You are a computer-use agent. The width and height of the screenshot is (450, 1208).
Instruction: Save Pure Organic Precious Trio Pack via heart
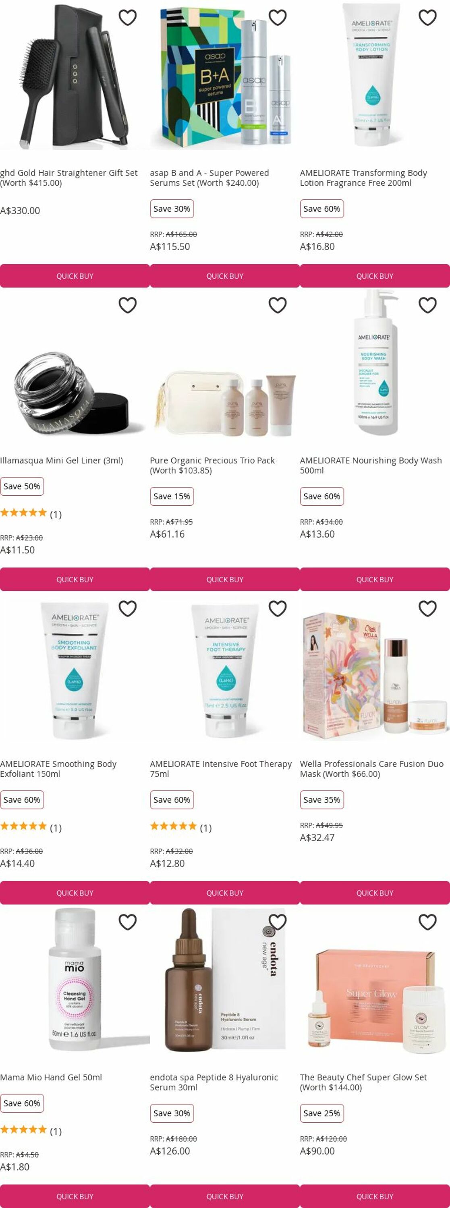[x=277, y=305]
